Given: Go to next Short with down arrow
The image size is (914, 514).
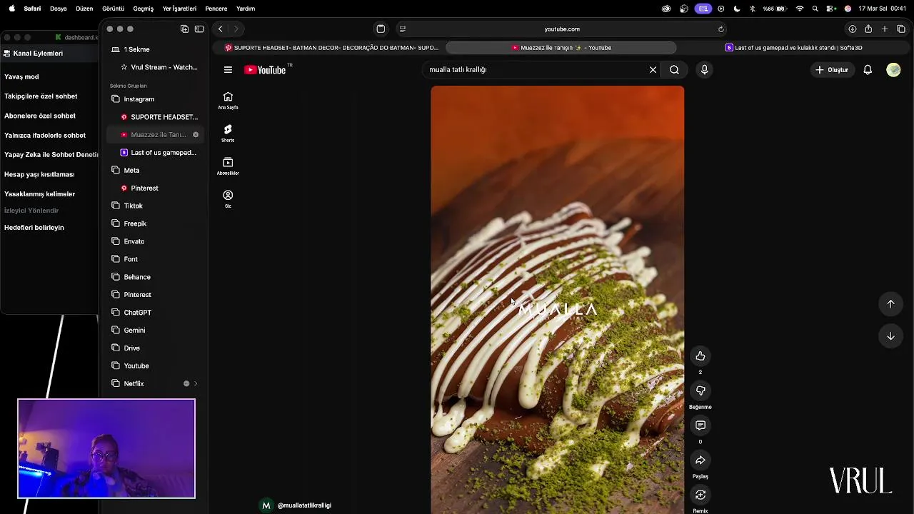Looking at the screenshot, I should point(890,336).
